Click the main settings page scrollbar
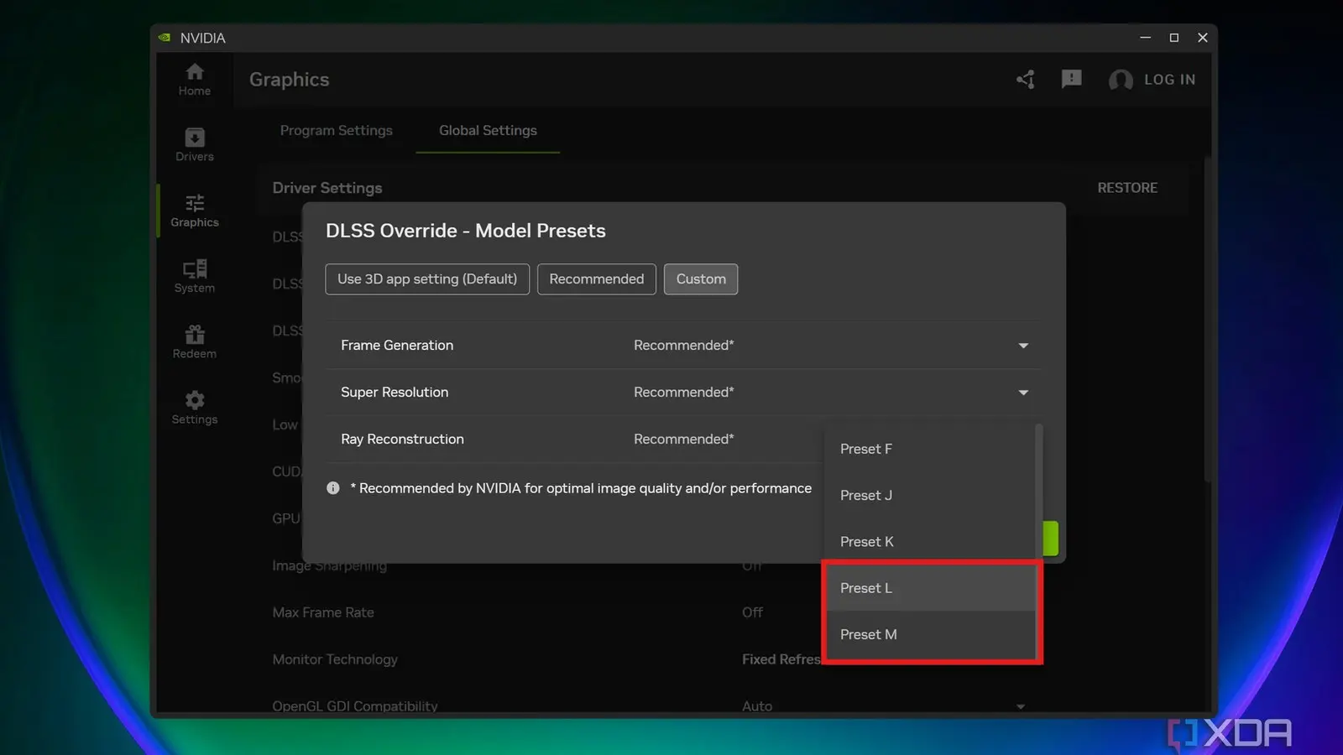Viewport: 1343px width, 755px height. (1208, 319)
